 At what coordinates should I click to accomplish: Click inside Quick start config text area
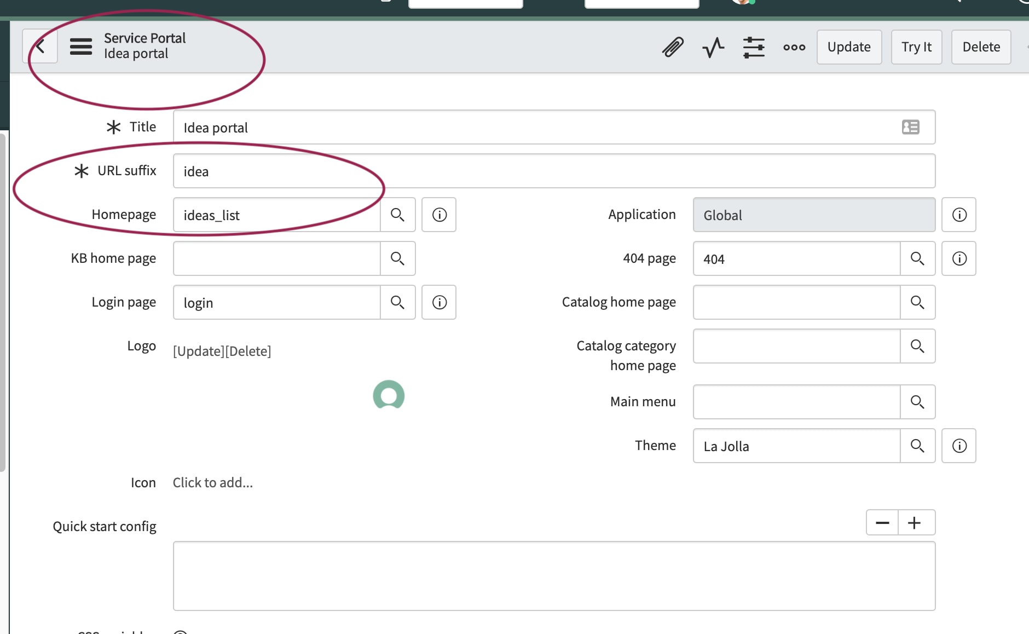[554, 576]
